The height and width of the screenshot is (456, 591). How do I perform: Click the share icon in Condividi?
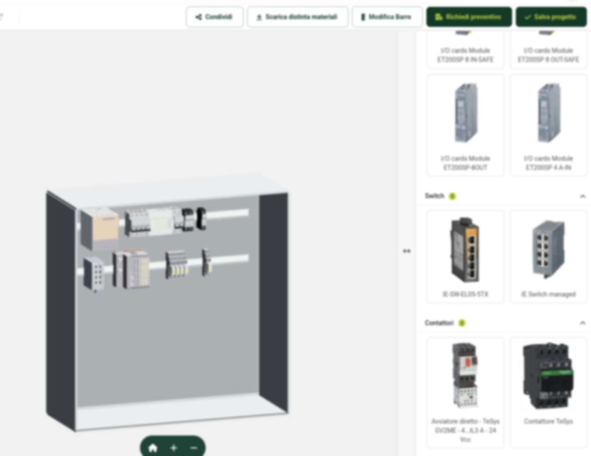[198, 17]
